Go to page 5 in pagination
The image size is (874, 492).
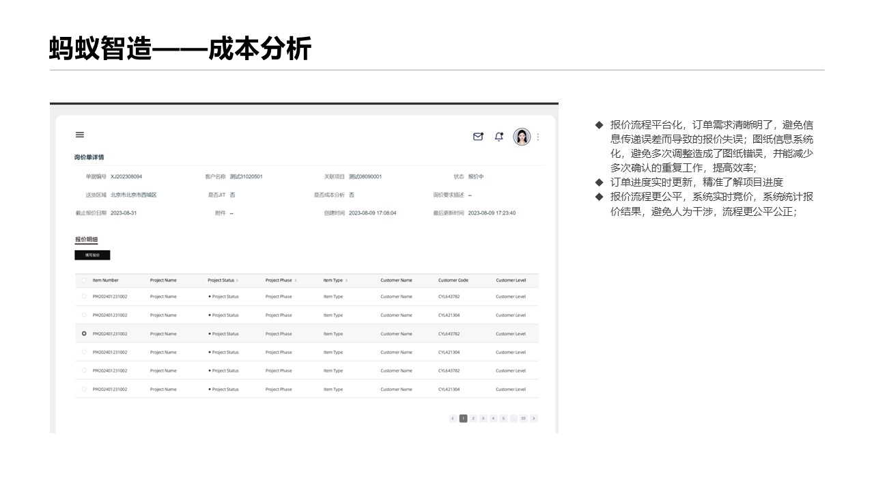[503, 418]
